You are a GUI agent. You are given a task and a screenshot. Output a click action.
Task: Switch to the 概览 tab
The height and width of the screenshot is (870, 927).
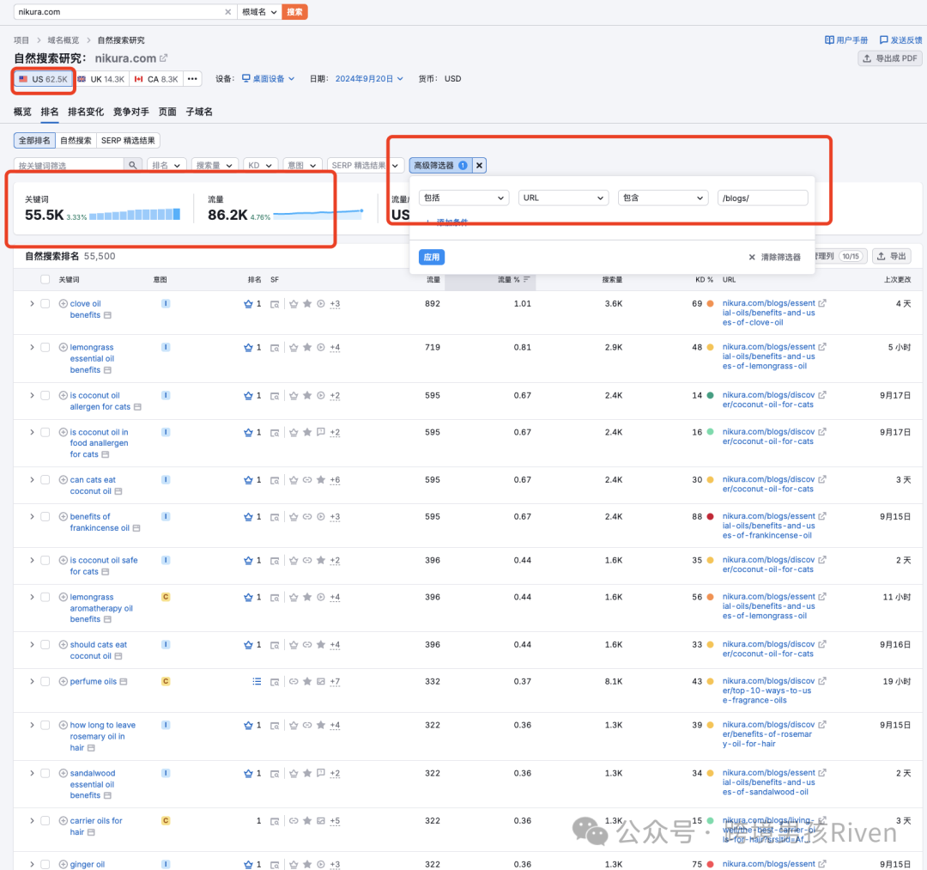tap(22, 112)
